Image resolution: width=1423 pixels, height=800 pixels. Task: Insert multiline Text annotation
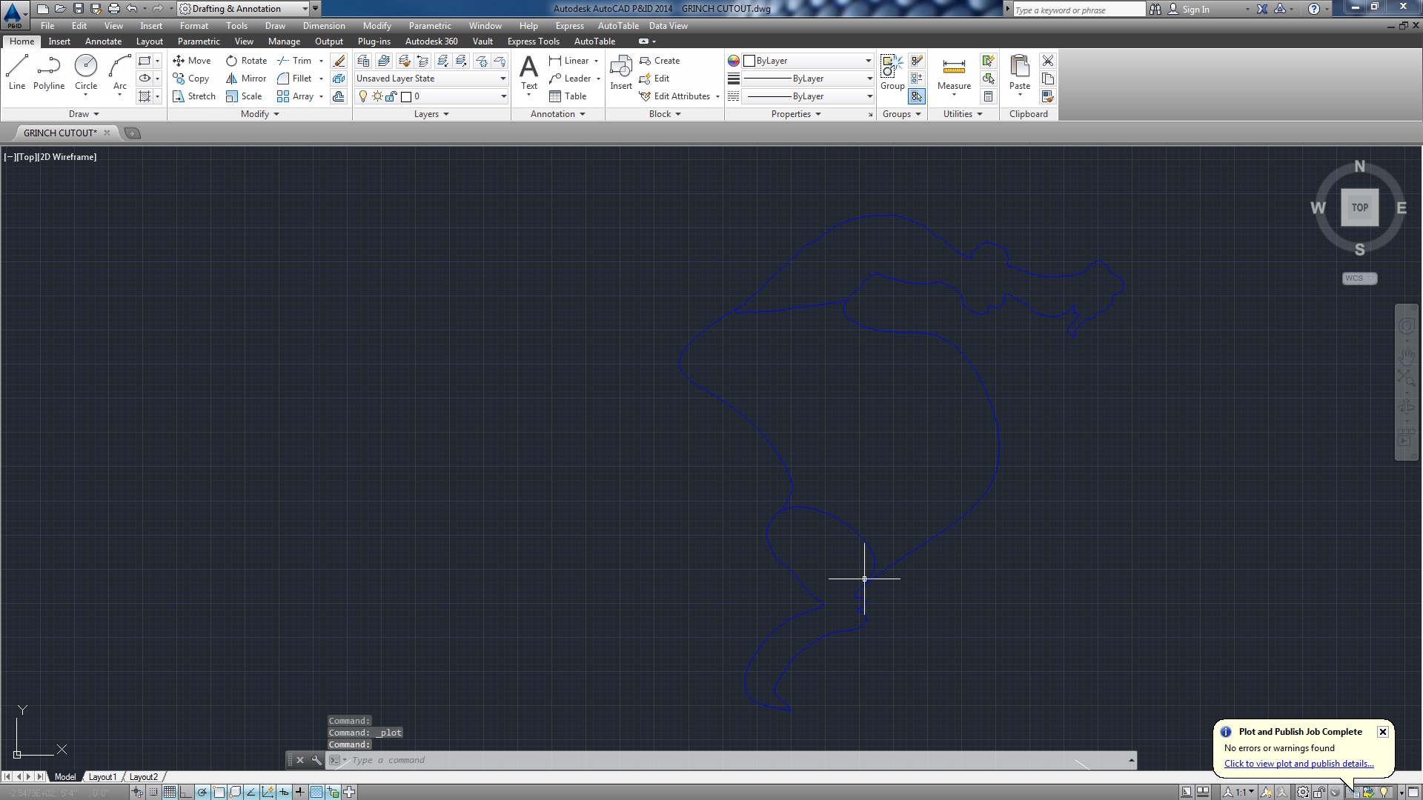528,73
